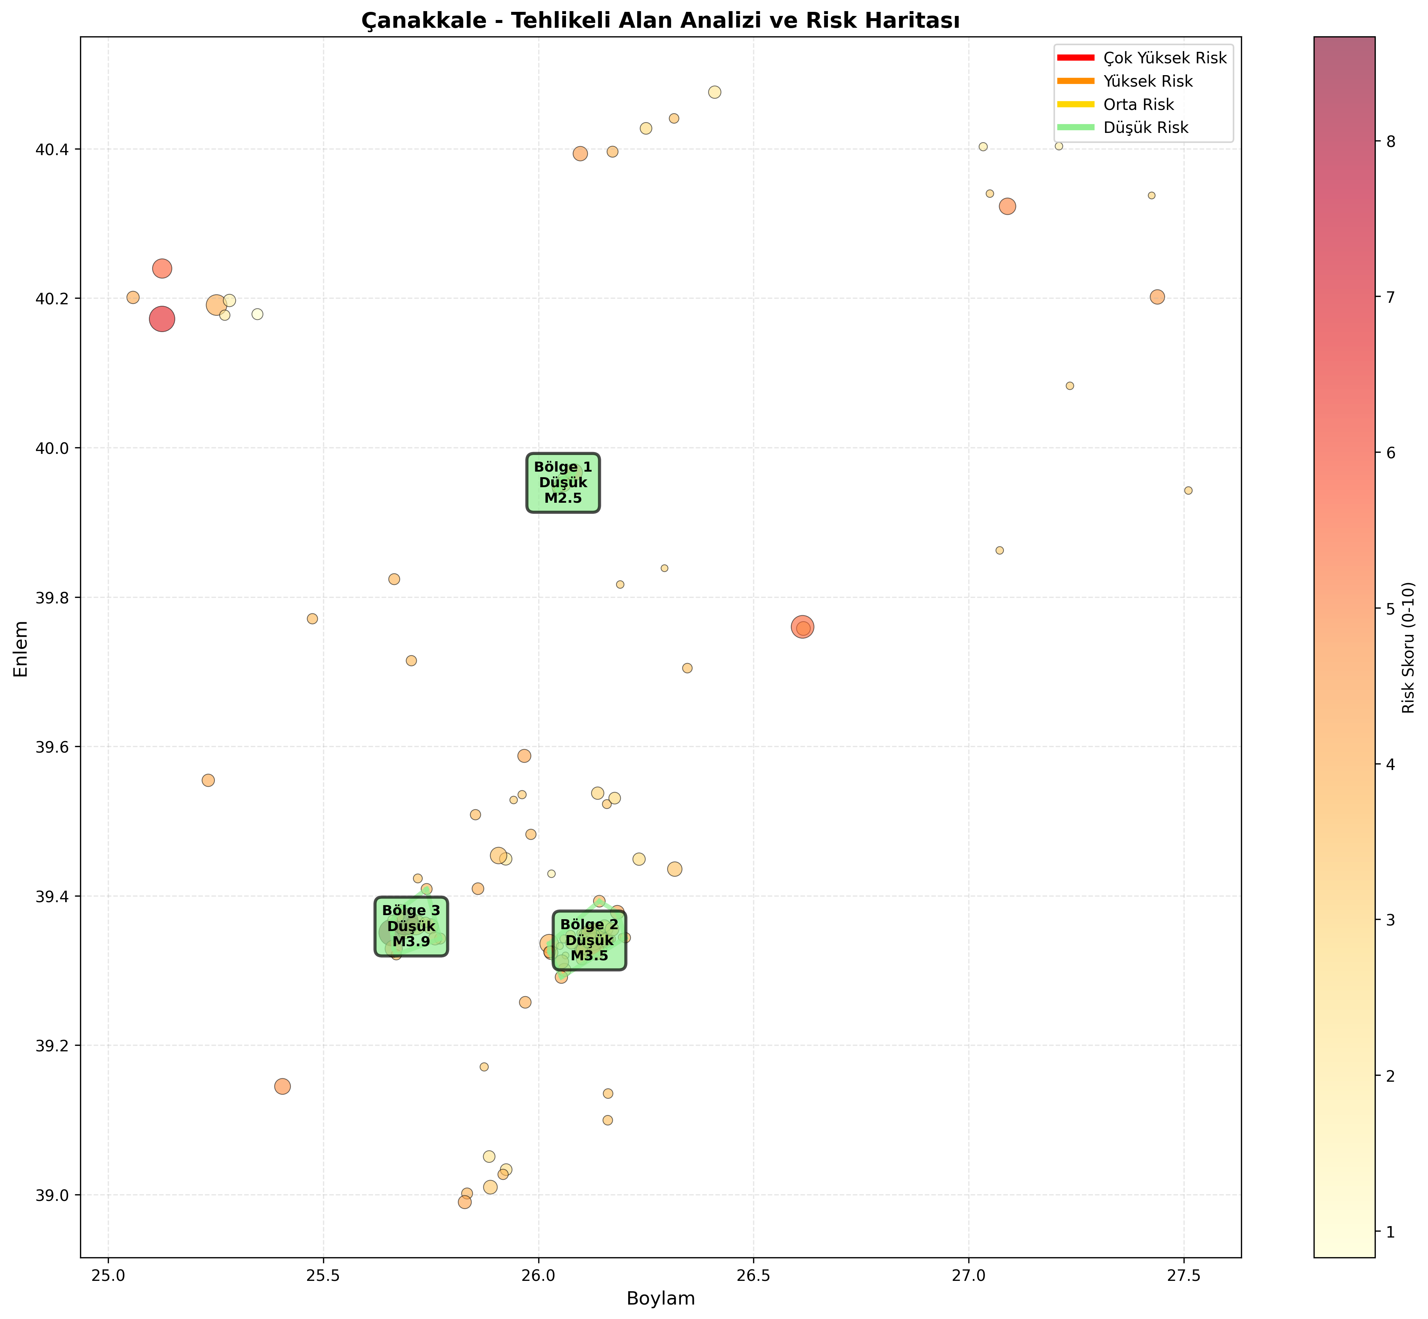Click the colorbar tick label 4
The width and height of the screenshot is (1428, 1319).
click(x=1389, y=764)
